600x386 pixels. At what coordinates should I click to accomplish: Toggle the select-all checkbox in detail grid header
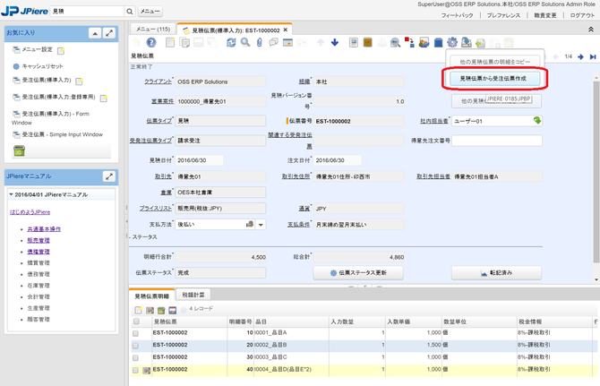(136, 322)
